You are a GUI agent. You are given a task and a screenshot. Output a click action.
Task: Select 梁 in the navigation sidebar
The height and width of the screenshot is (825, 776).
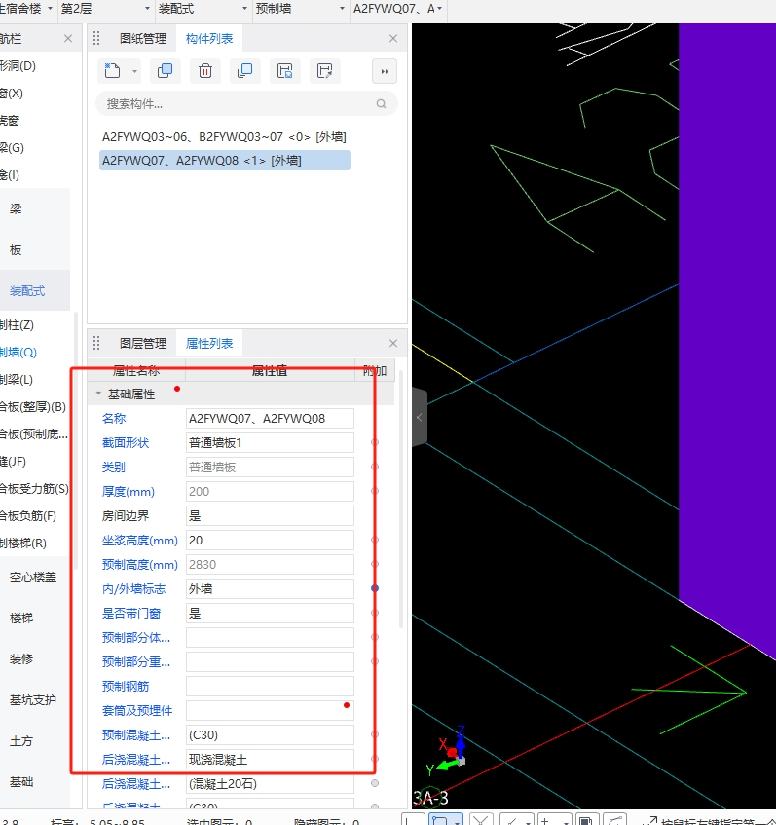pos(16,208)
